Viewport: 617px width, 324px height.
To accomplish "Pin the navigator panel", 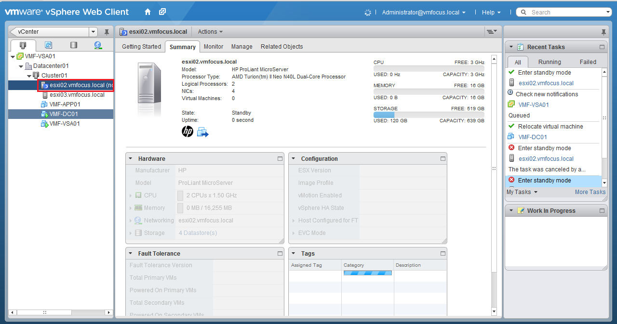I will 107,32.
